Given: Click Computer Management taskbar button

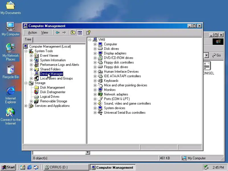Looking at the screenshot, I should [113, 167].
